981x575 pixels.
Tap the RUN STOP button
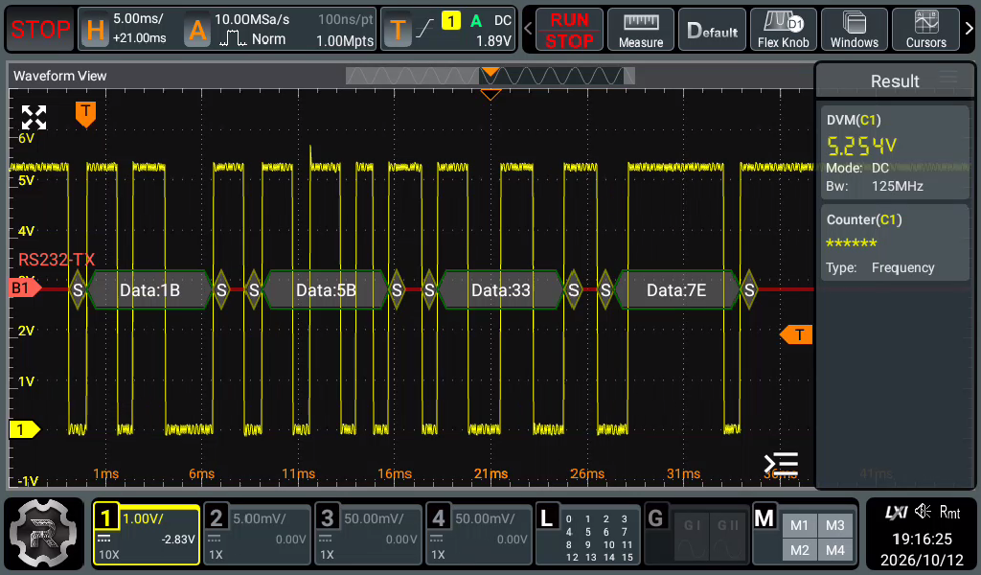click(x=569, y=30)
